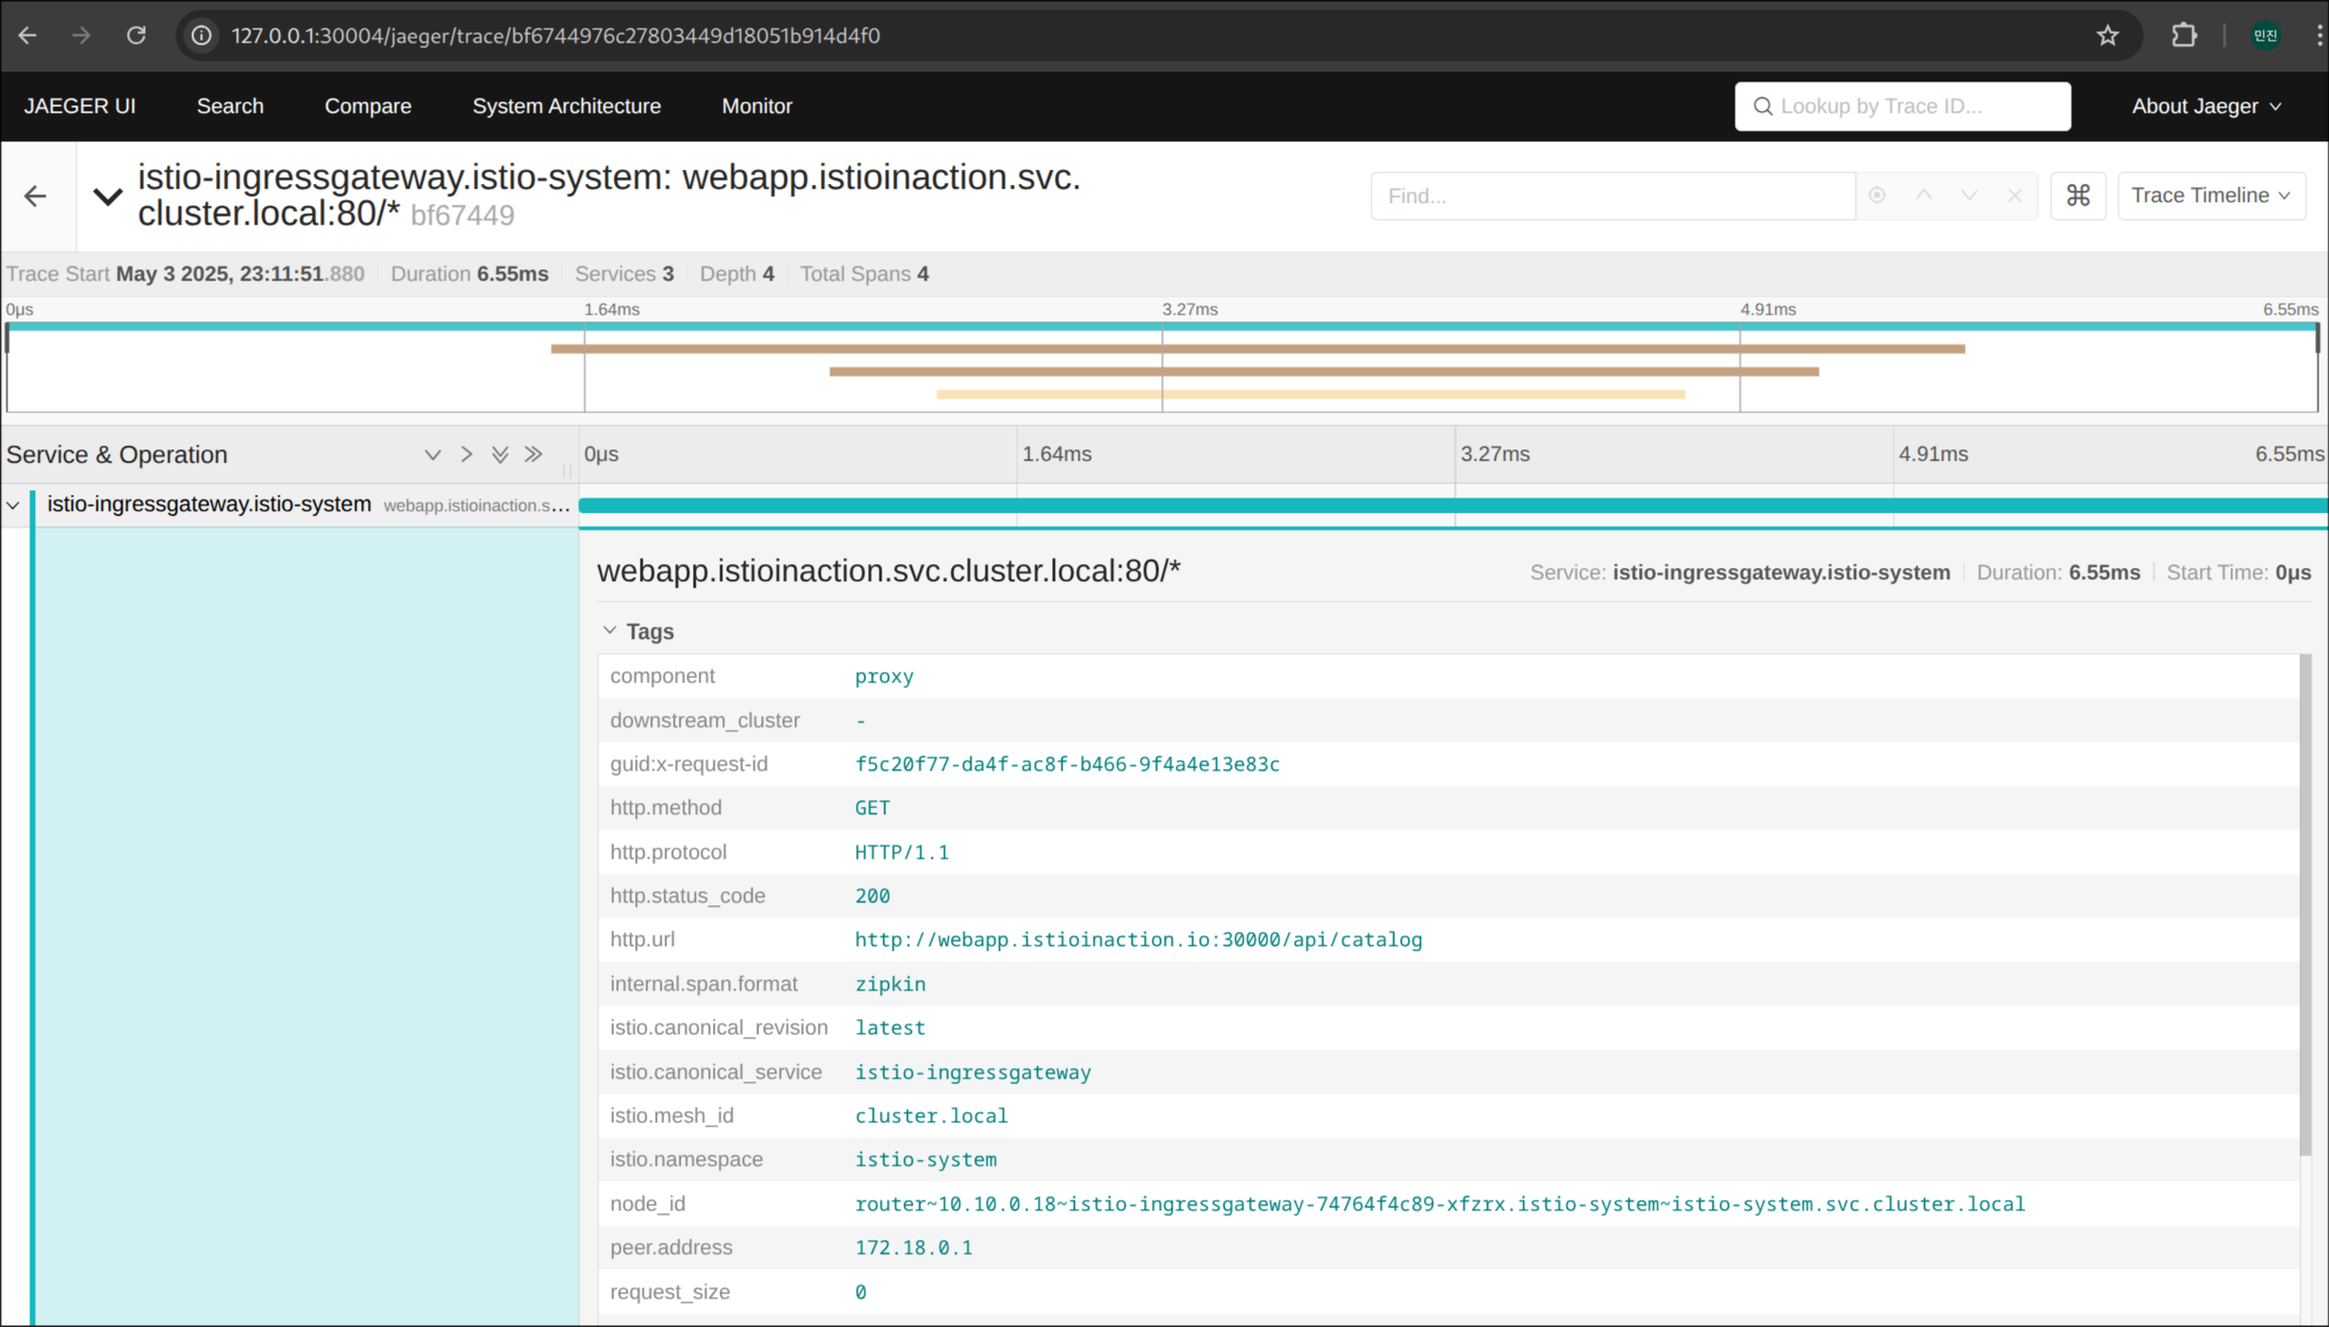Click the browser address bar URL
The width and height of the screenshot is (2329, 1327).
pyautogui.click(x=555, y=35)
